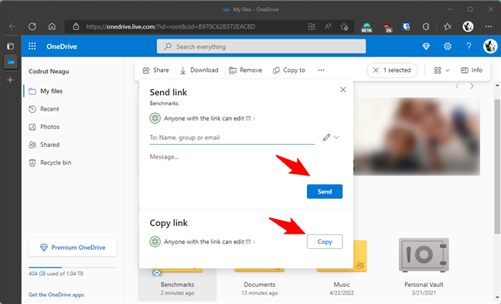Open the toolbar more options ellipsis
The height and width of the screenshot is (304, 501).
coord(321,70)
